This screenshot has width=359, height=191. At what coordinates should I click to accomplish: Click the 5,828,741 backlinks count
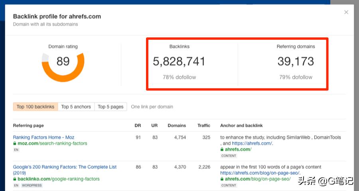click(179, 61)
